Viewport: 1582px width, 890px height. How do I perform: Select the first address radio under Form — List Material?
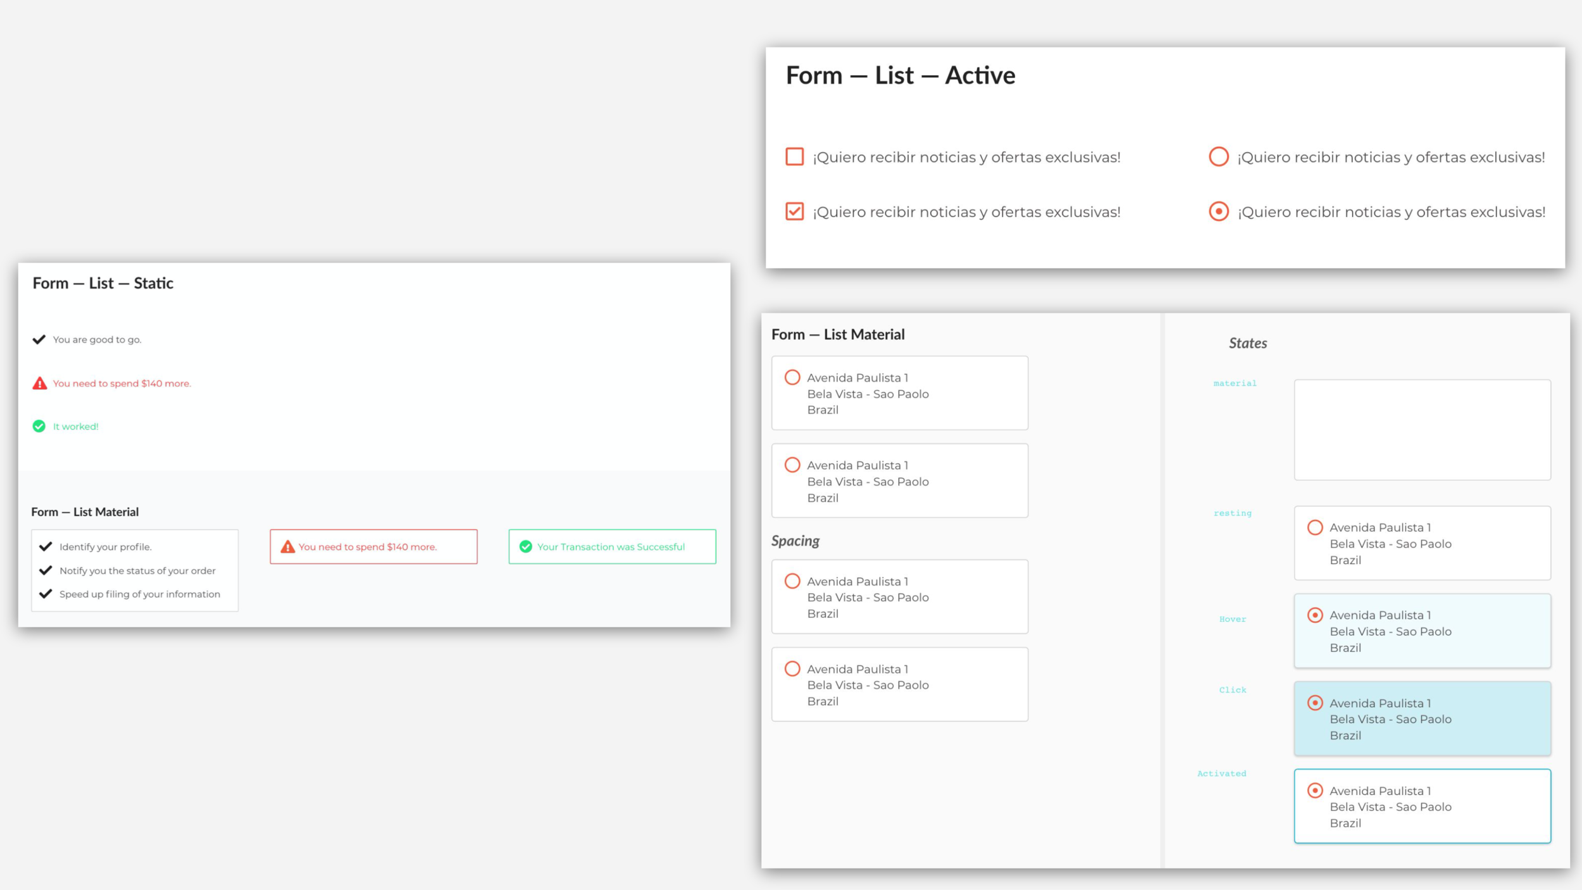pyautogui.click(x=792, y=377)
